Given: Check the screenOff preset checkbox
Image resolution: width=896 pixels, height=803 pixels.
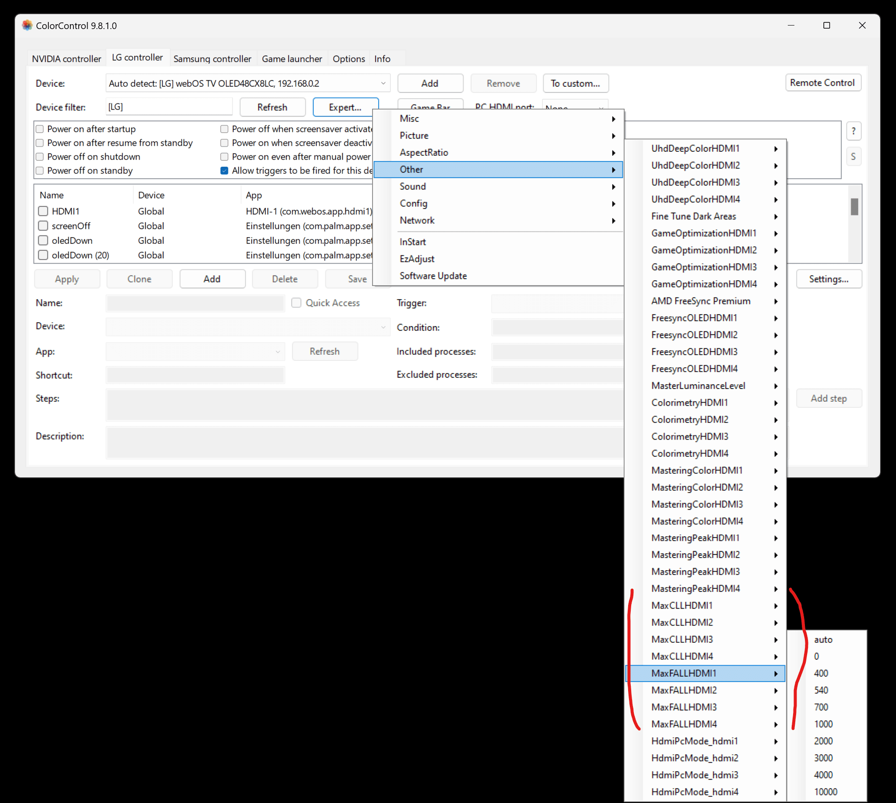Looking at the screenshot, I should 43,226.
